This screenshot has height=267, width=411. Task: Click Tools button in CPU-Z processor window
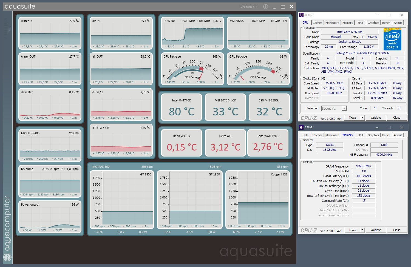[x=352, y=118]
